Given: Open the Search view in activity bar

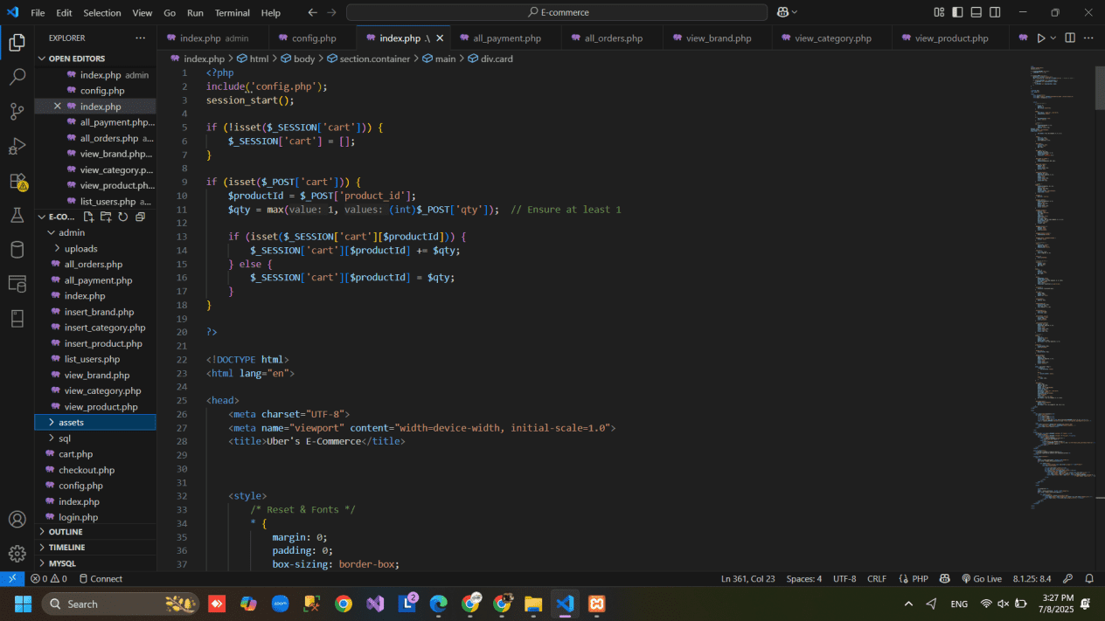Looking at the screenshot, I should 17,77.
